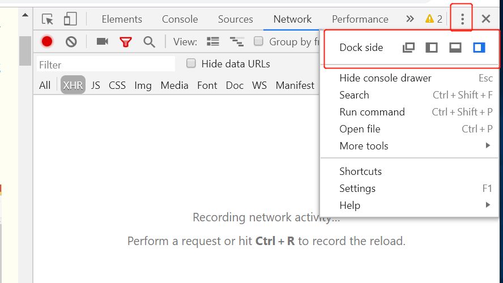Viewport: 503px width, 283px height.
Task: Open Settings from the menu
Action: click(357, 188)
